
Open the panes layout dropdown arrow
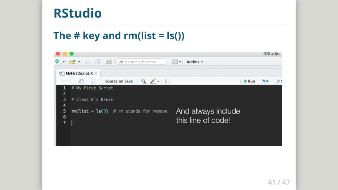[180, 62]
